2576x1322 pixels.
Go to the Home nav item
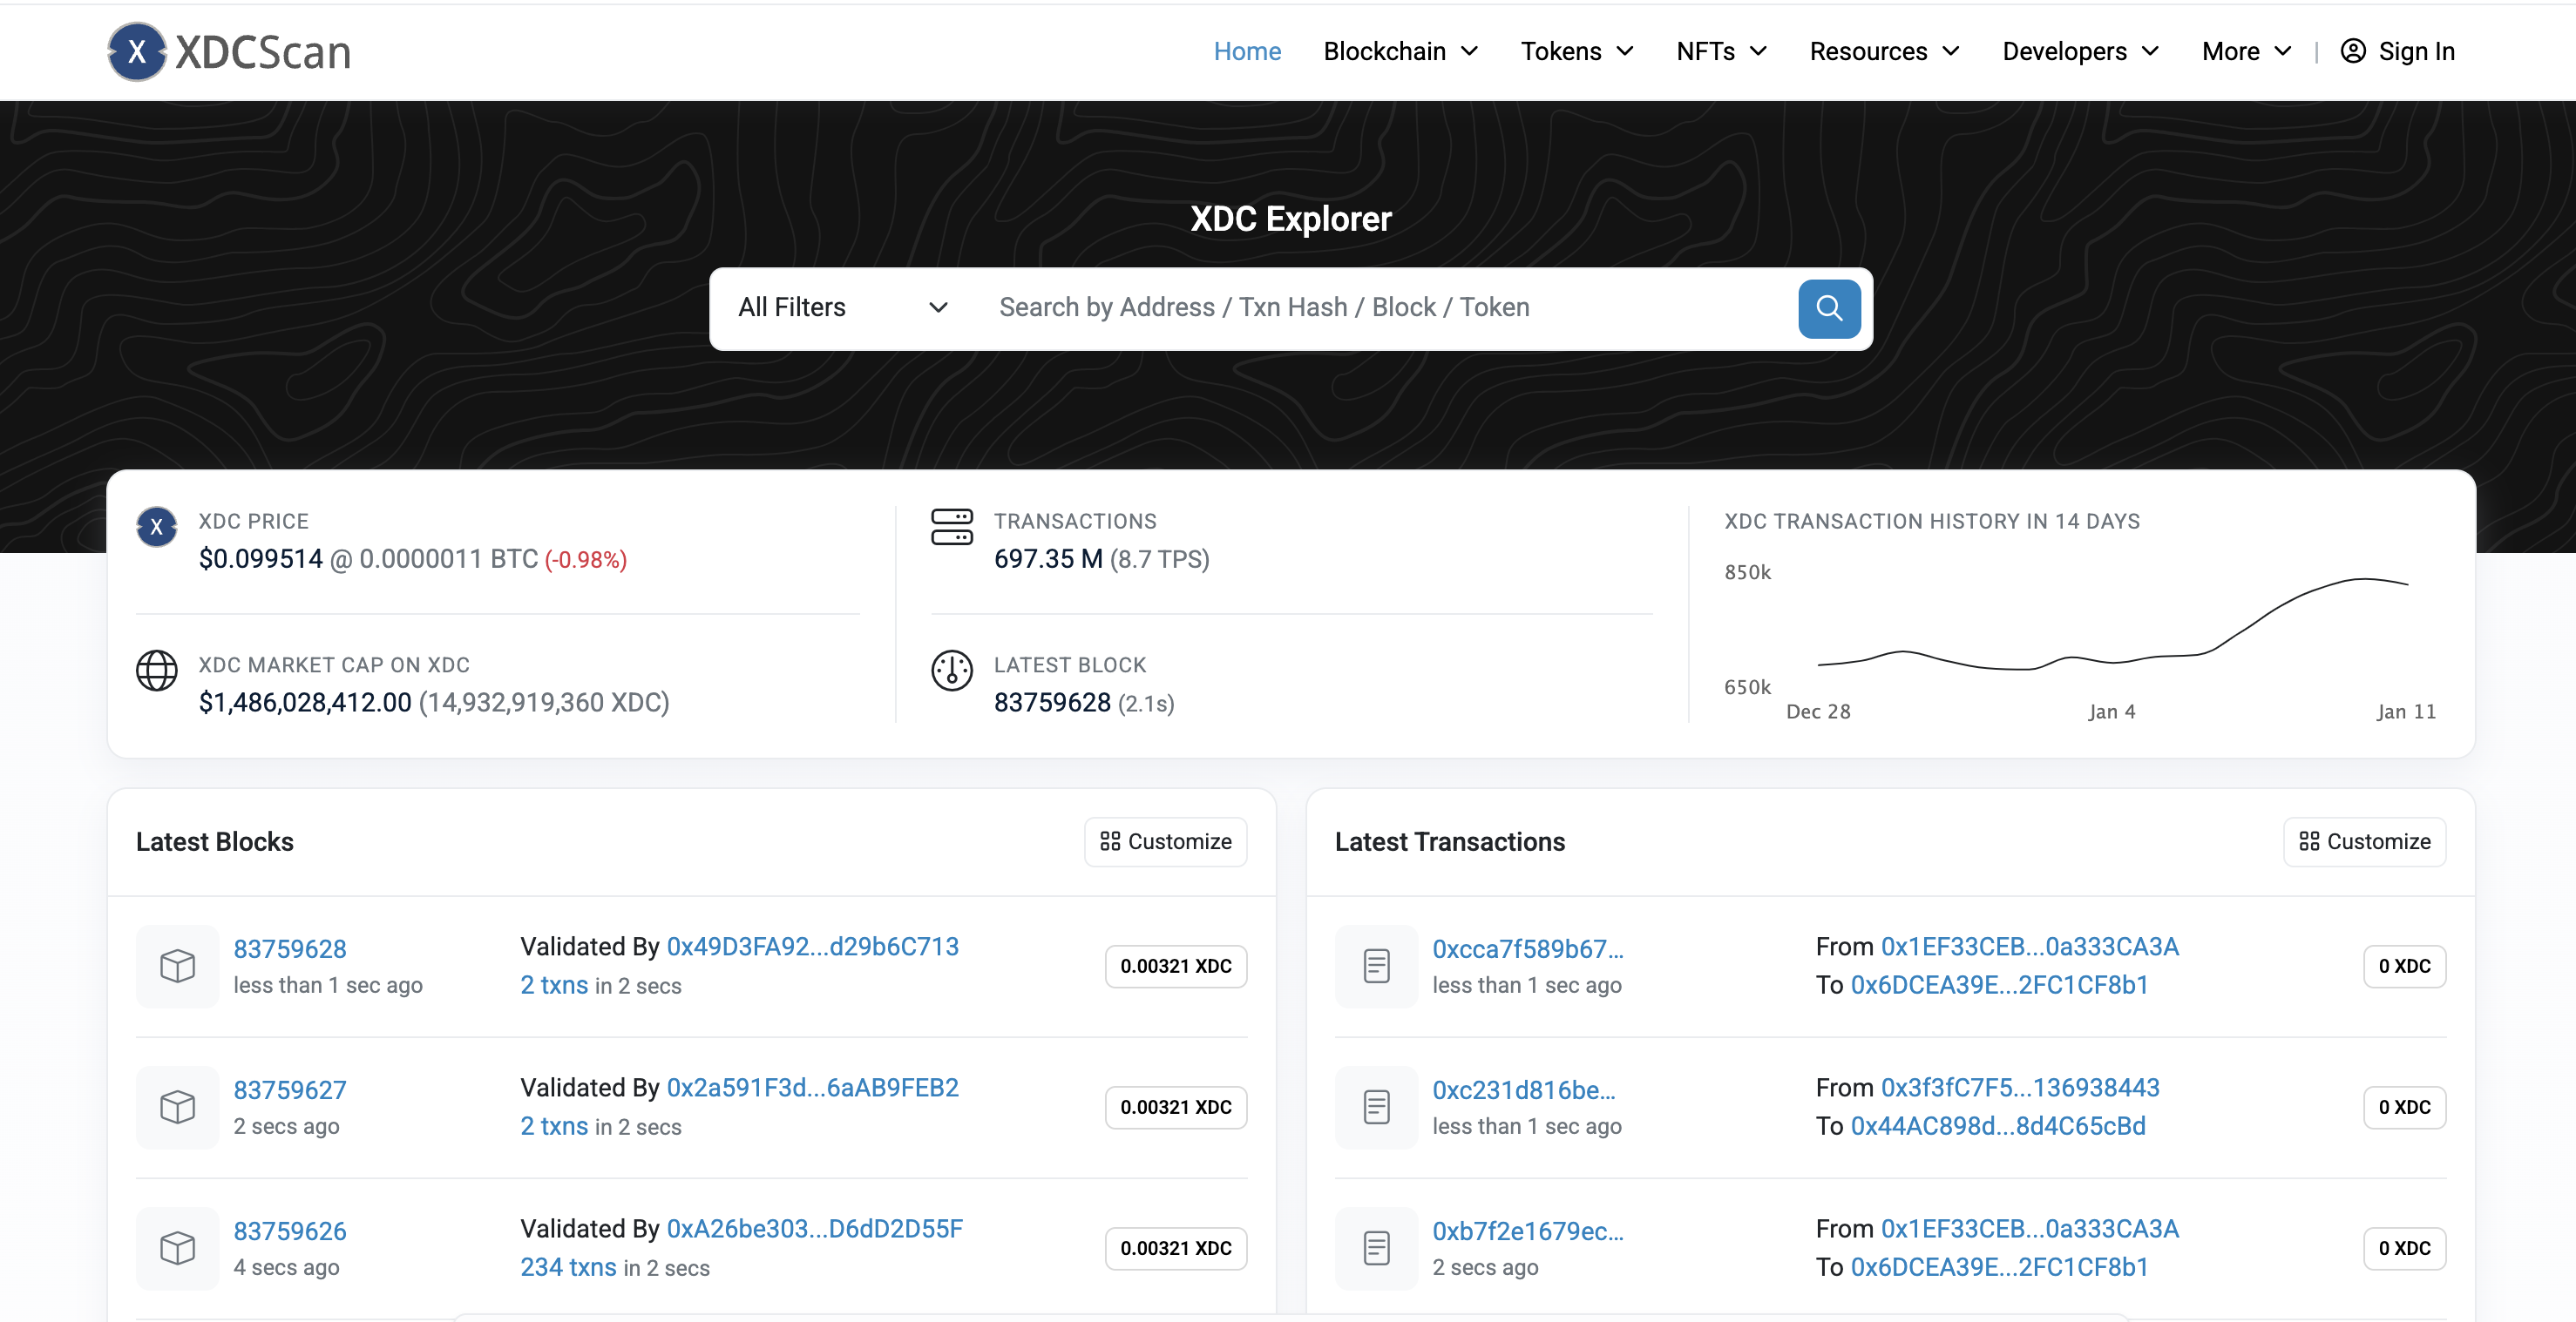pyautogui.click(x=1246, y=51)
